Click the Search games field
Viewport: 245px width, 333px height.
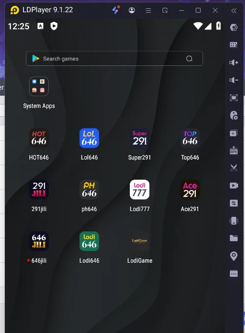click(114, 59)
